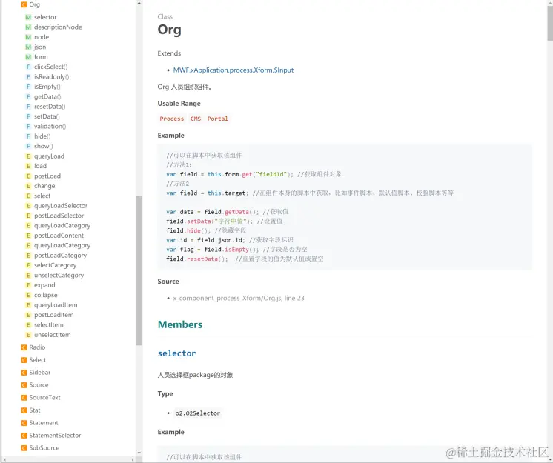Click the sidebar vertical scrollbar thumb
This screenshot has height=463, width=553.
(x=139, y=270)
